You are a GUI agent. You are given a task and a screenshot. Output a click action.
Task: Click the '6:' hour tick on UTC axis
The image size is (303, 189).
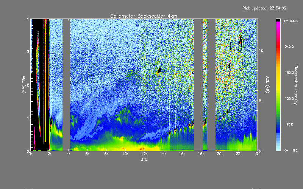tap(87, 154)
